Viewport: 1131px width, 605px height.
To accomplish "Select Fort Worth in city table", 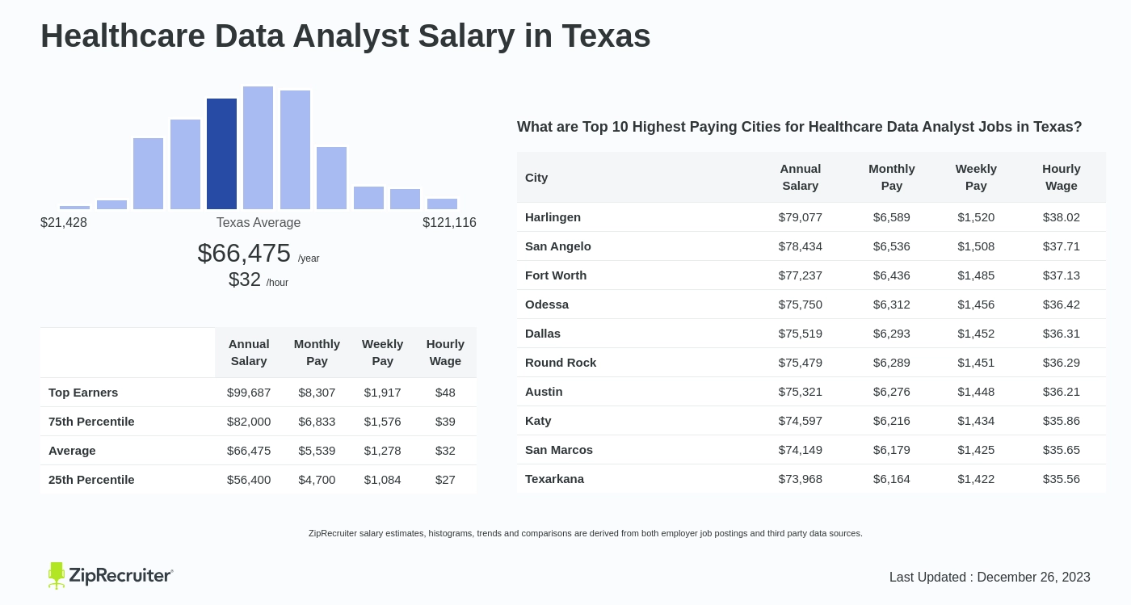I will coord(556,275).
